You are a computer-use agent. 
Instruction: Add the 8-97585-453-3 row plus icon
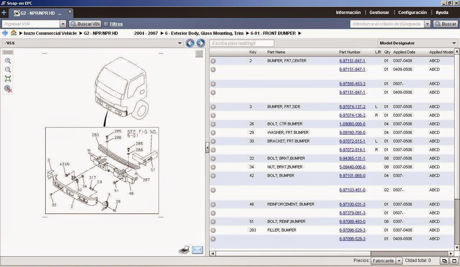[213, 84]
